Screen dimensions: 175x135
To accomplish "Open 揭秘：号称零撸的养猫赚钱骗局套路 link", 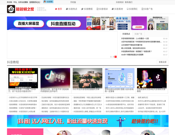I will 88,101.
